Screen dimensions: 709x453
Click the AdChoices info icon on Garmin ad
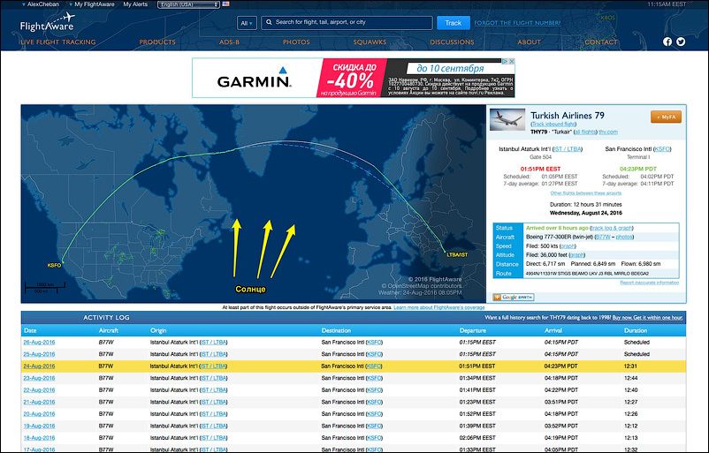[506, 61]
